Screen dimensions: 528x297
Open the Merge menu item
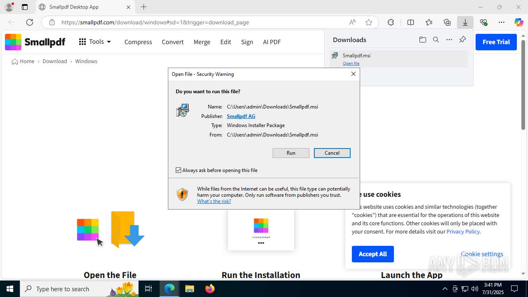[202, 42]
